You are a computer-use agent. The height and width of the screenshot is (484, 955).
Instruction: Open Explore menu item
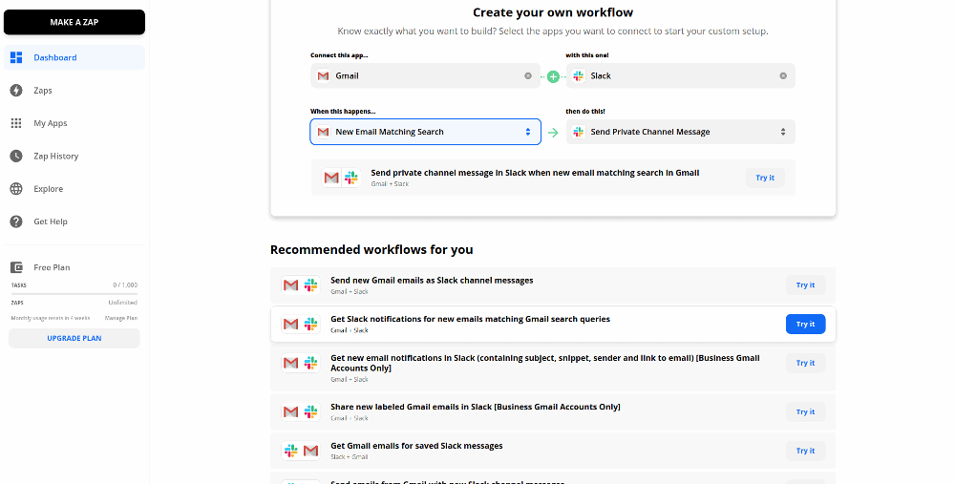(74, 189)
